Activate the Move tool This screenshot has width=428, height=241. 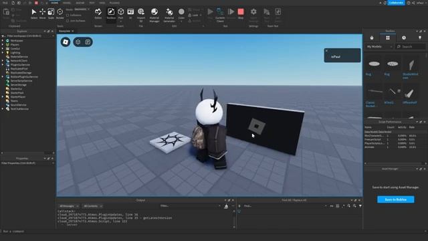click(42, 13)
